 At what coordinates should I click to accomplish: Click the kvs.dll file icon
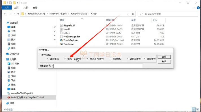tap(61, 29)
